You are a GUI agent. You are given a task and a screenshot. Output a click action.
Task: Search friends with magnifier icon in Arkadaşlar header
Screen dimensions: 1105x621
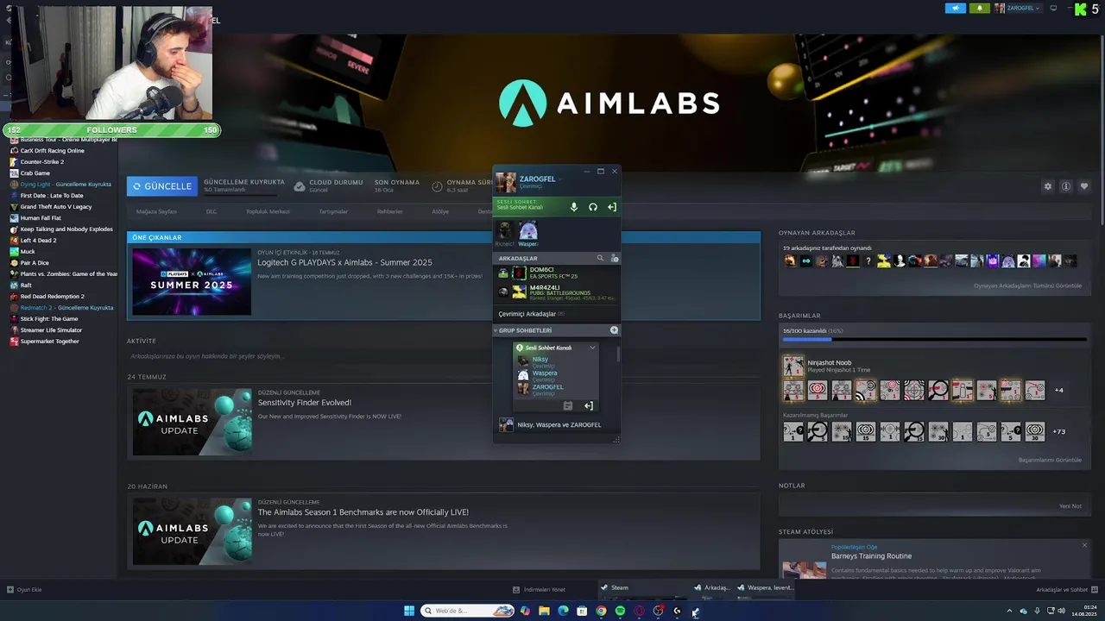600,258
